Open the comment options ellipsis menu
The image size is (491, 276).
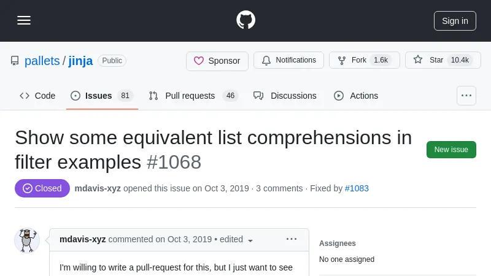292,239
